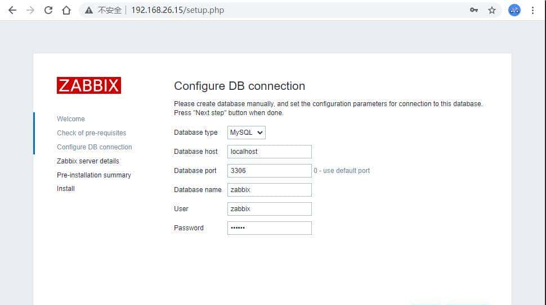This screenshot has width=546, height=305.
Task: Open the browser profile avatar
Action: [x=514, y=10]
